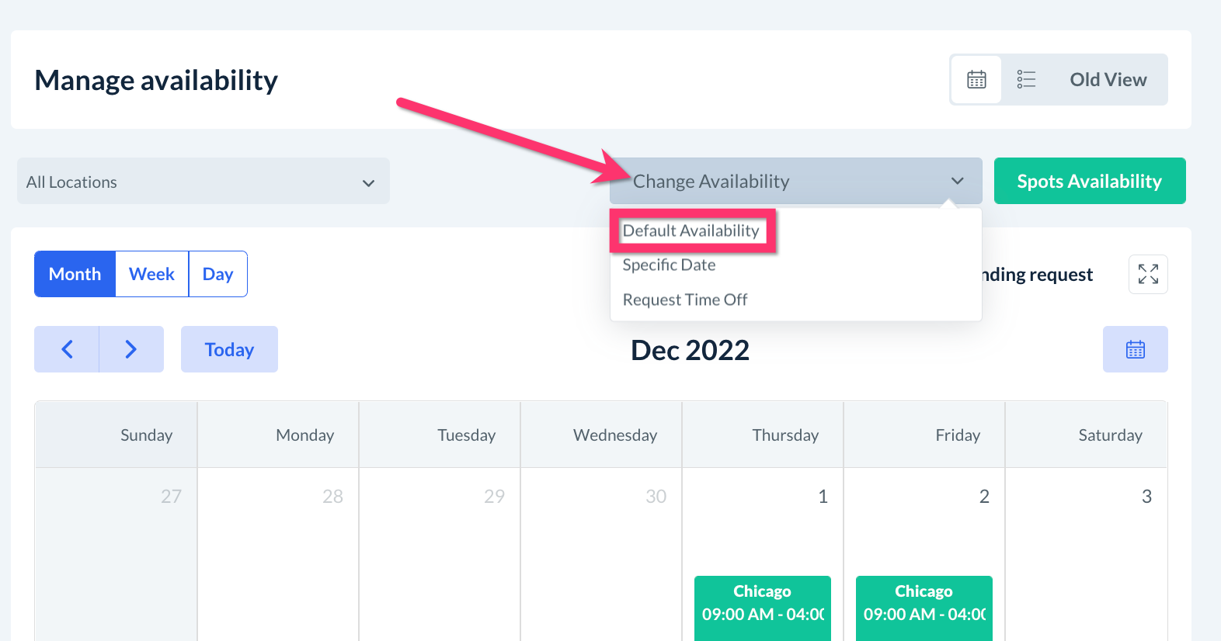The height and width of the screenshot is (641, 1221).
Task: Switch to Month view
Action: (75, 274)
